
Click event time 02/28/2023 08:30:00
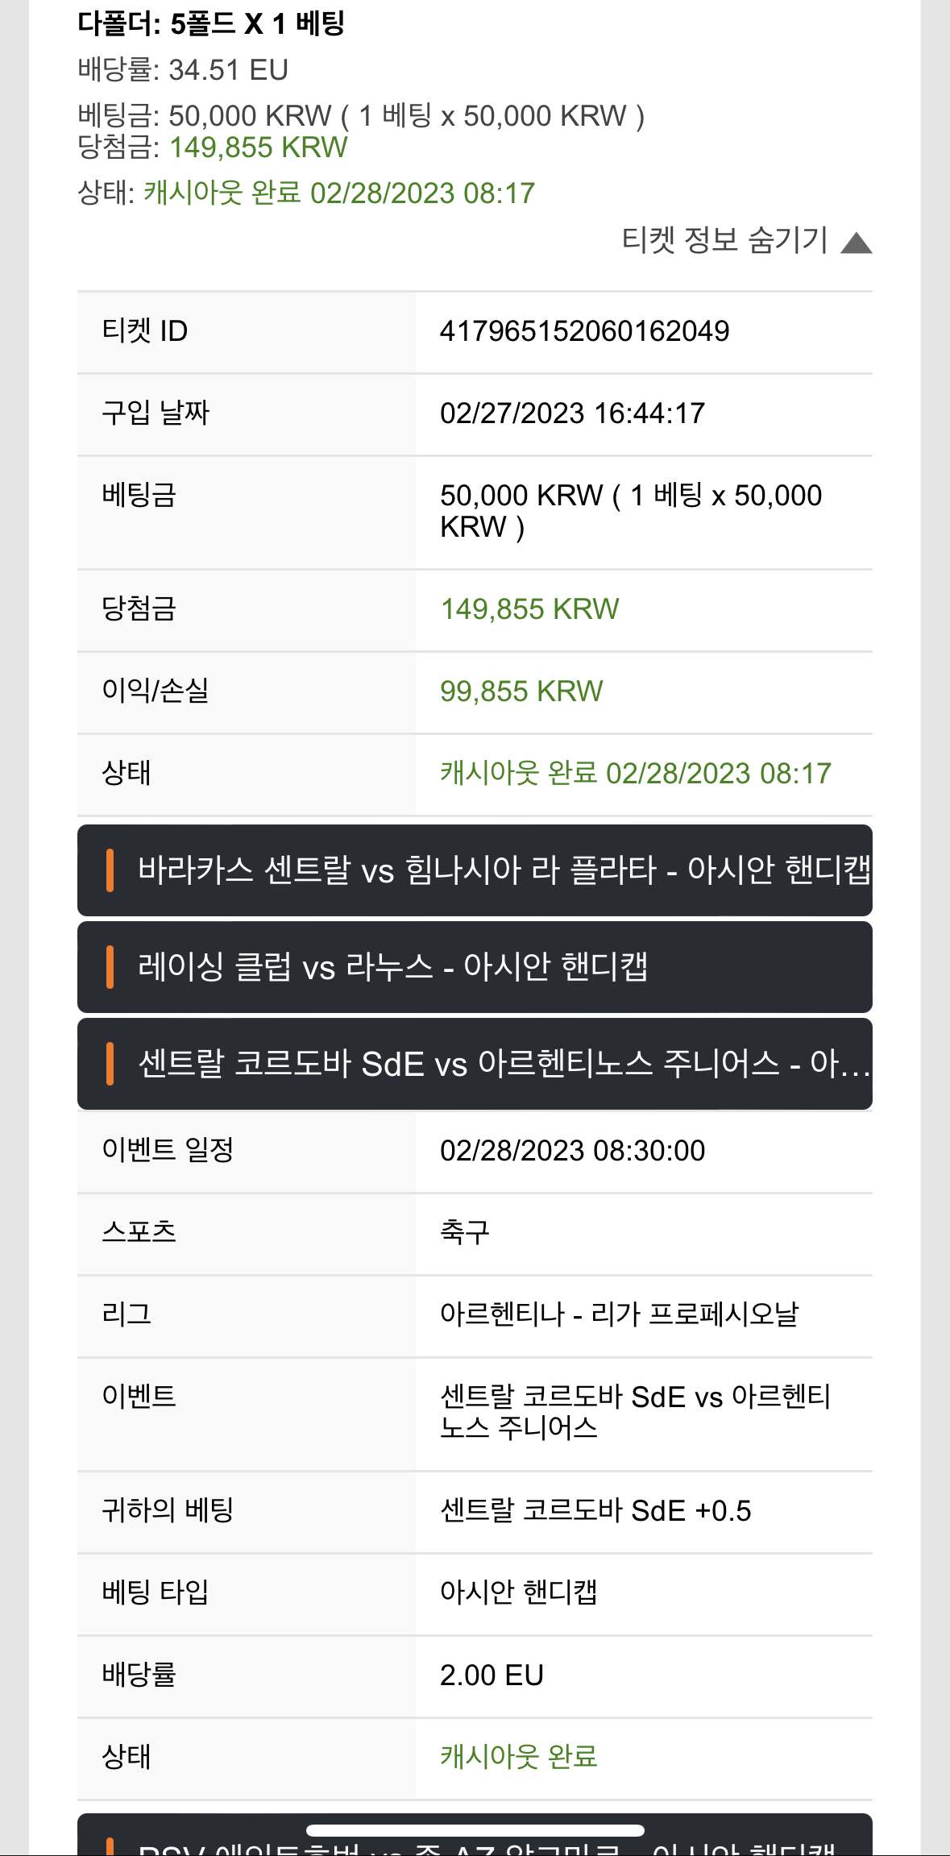point(572,1151)
